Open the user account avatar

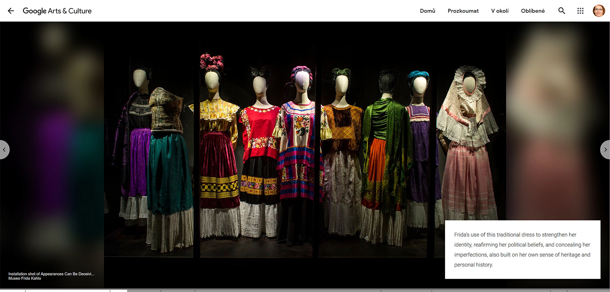(599, 11)
